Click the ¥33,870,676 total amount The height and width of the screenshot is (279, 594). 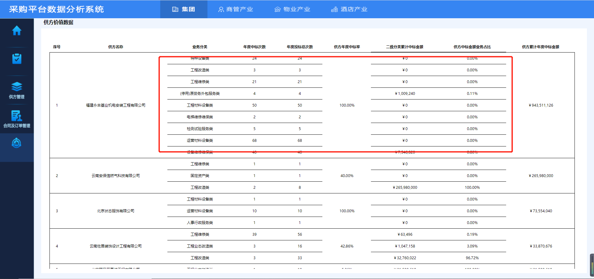click(541, 246)
